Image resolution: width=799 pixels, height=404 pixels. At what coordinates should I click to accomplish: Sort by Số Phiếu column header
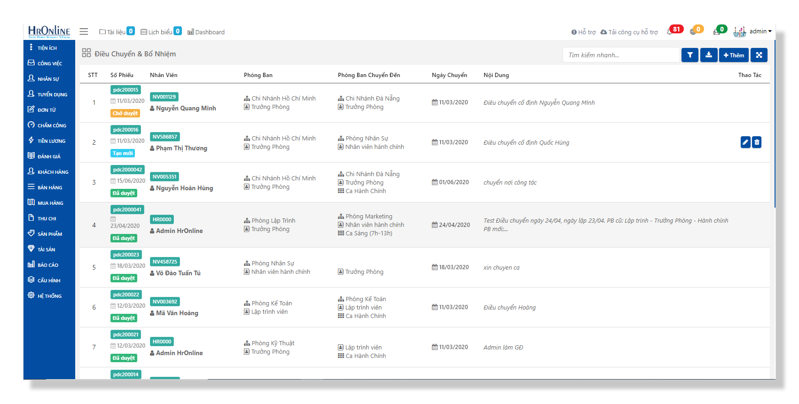click(122, 75)
